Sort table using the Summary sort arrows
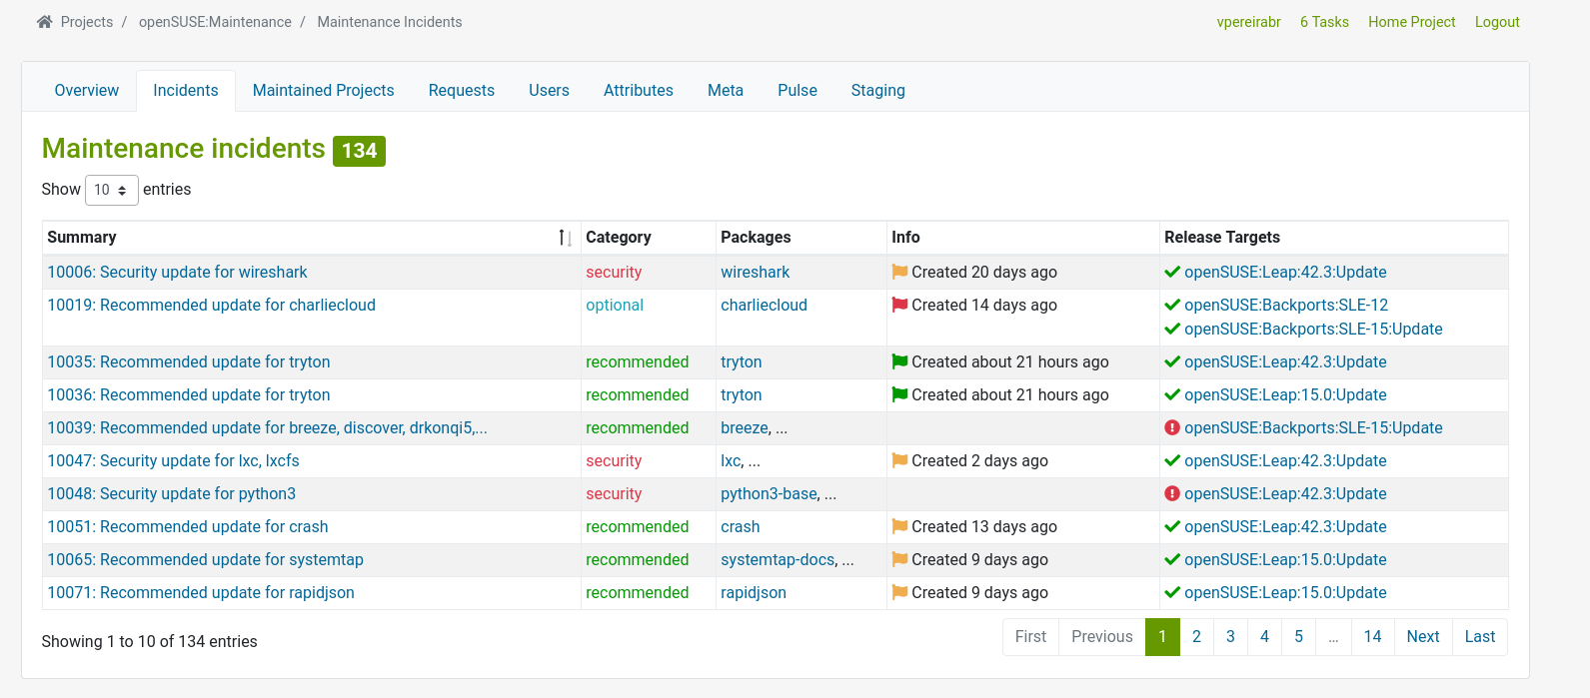Screen dimensions: 1590x698 pyautogui.click(x=565, y=238)
